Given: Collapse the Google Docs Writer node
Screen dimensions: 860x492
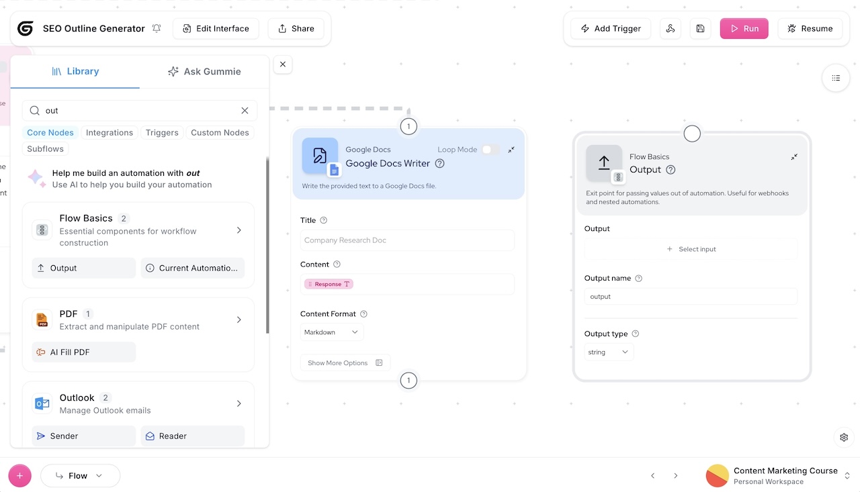Looking at the screenshot, I should point(511,150).
